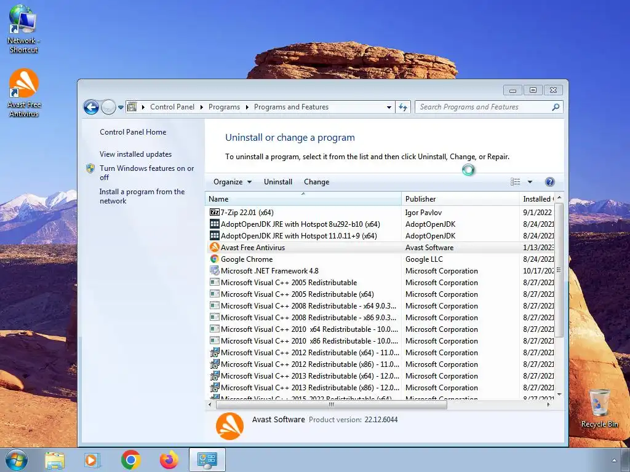Open the Windows Start button
This screenshot has height=472, width=630.
pos(17,460)
